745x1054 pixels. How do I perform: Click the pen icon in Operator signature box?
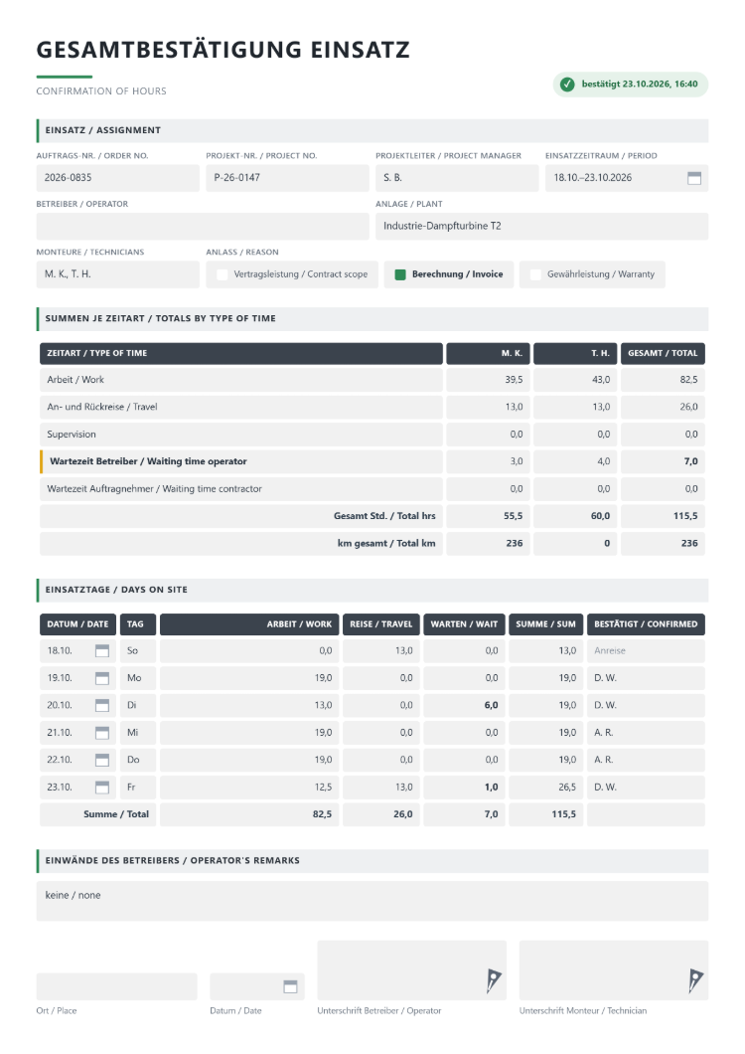493,980
